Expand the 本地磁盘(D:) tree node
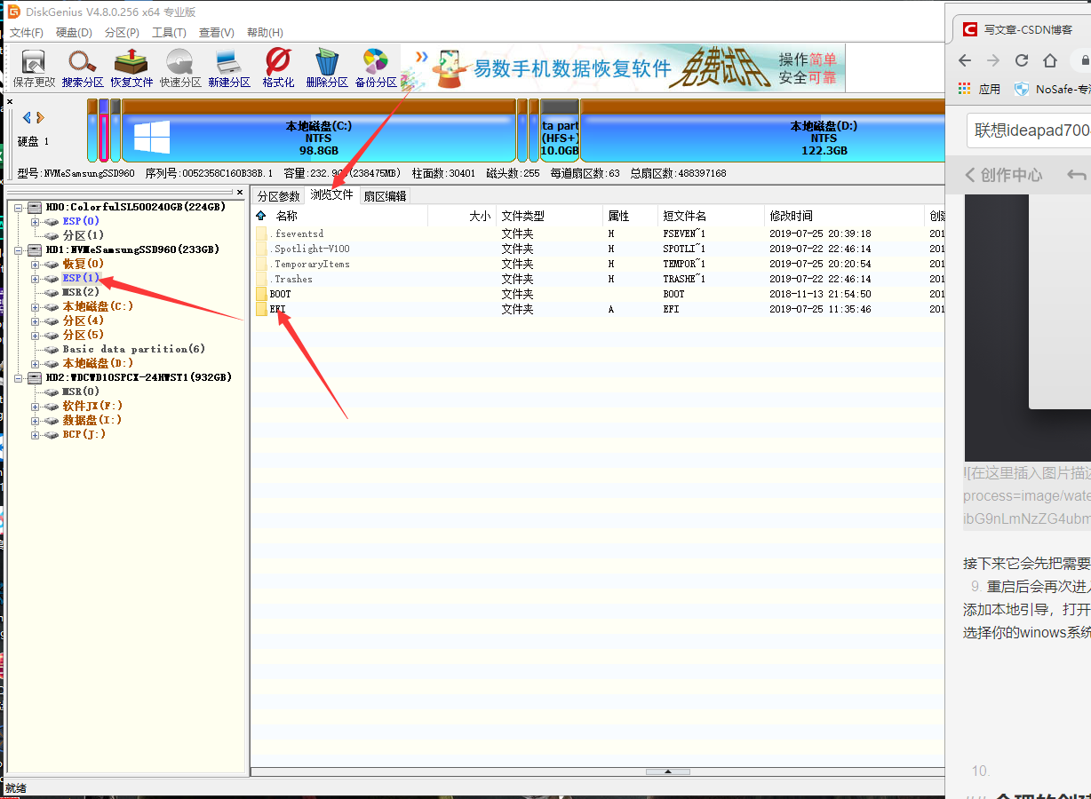 tap(35, 363)
